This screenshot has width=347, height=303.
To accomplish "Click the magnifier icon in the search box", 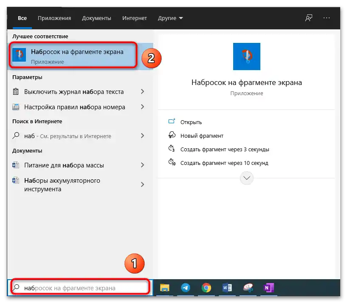I will (x=16, y=288).
